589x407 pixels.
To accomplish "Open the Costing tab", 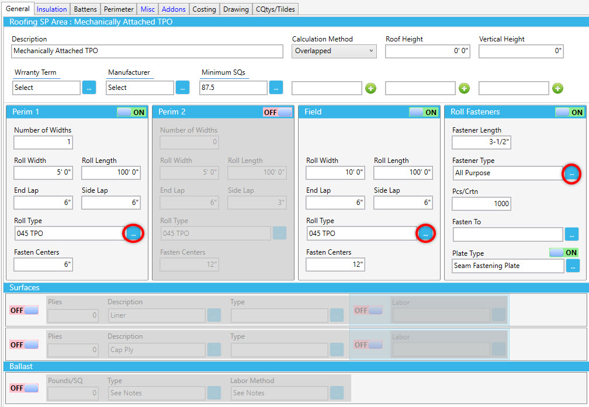I will (205, 9).
